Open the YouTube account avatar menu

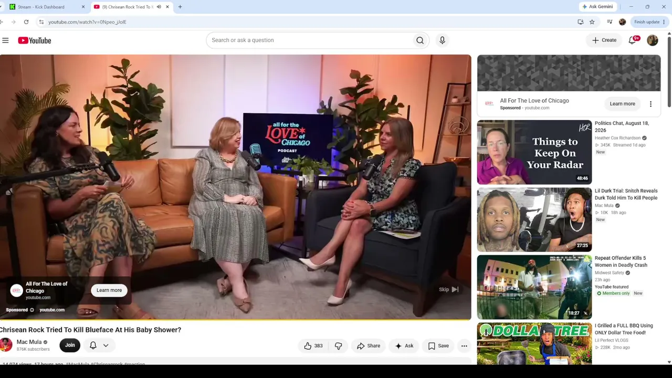coord(653,40)
